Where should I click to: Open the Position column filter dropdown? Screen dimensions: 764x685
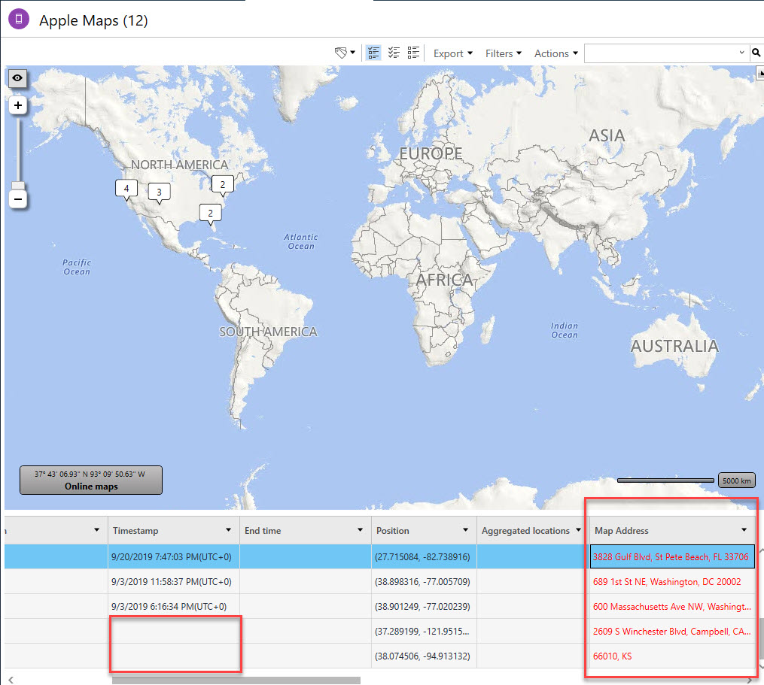(465, 529)
